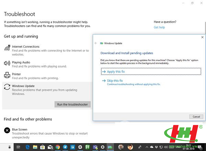Click Blue Screen item label
The width and height of the screenshot is (206, 151).
[x=20, y=129]
